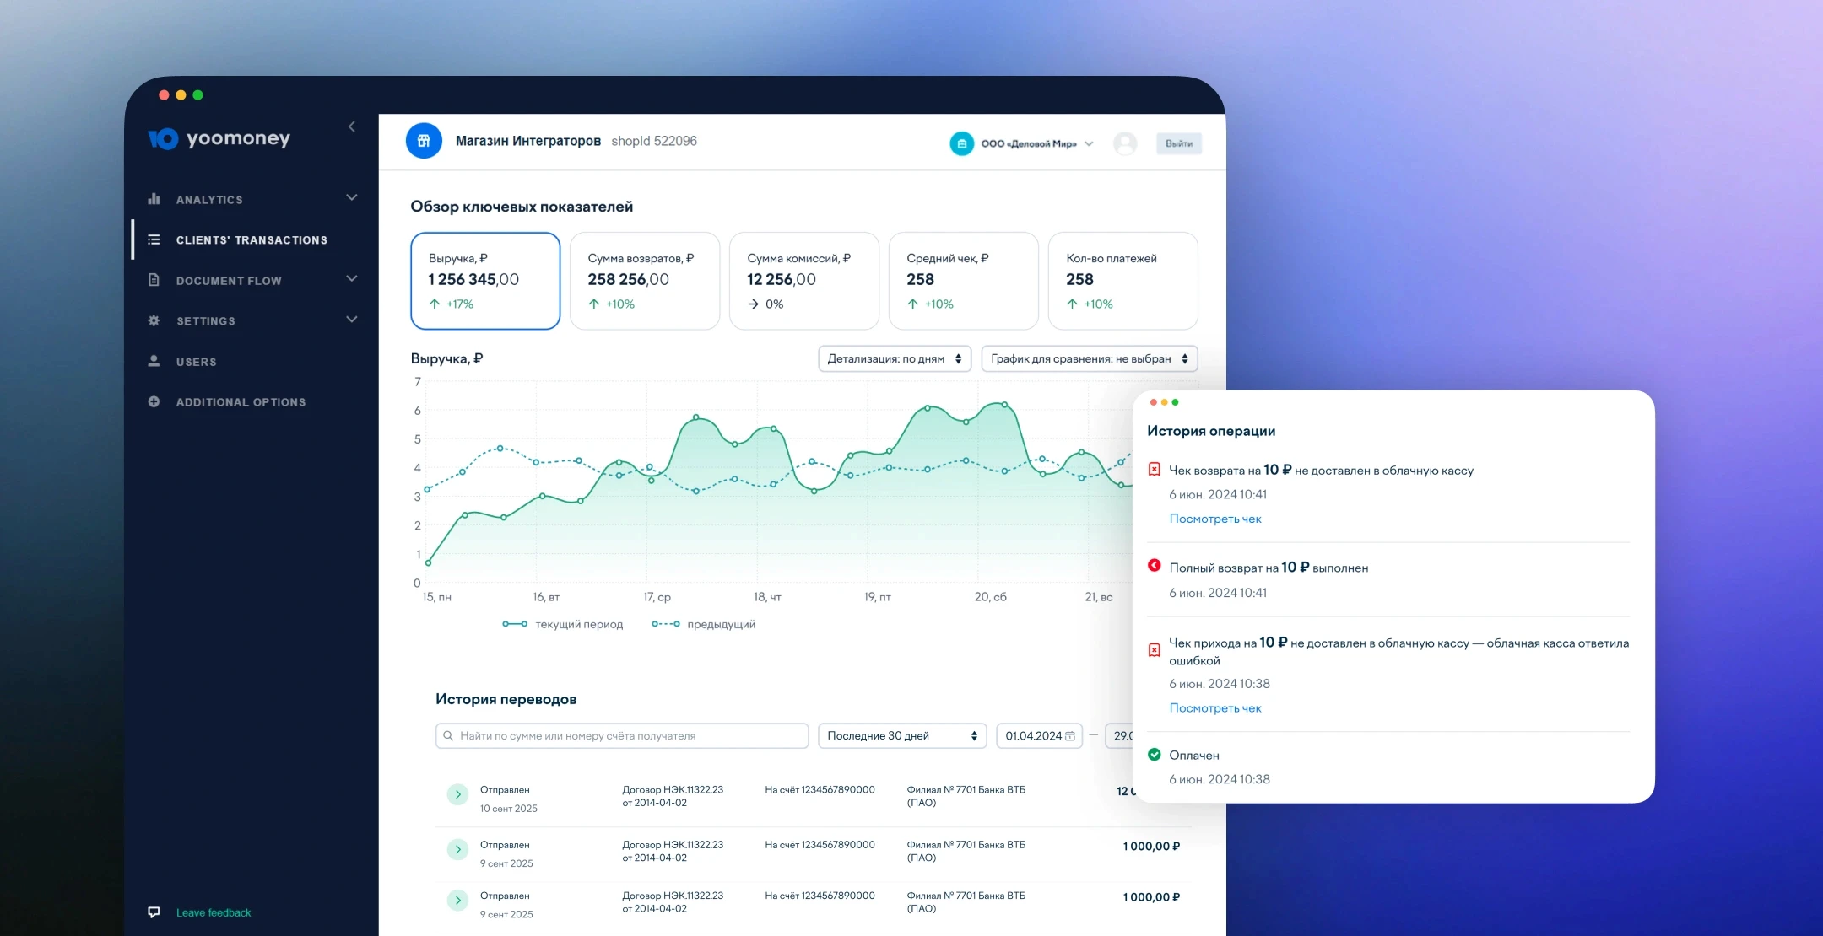Click first Посмотреть чек link
Viewport: 1823px width, 936px height.
click(1214, 519)
